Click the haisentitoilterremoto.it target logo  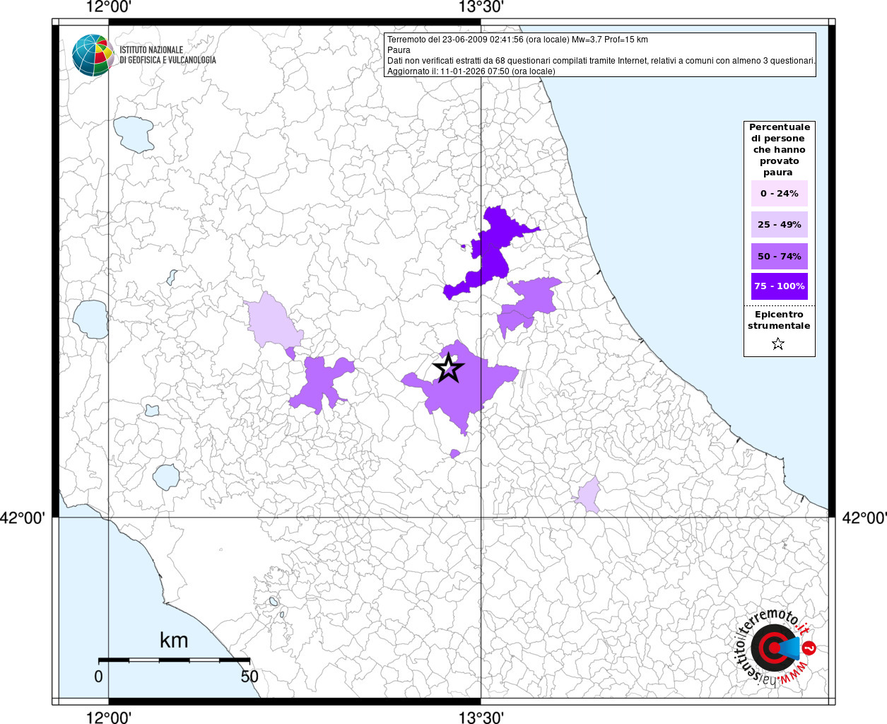click(x=772, y=648)
